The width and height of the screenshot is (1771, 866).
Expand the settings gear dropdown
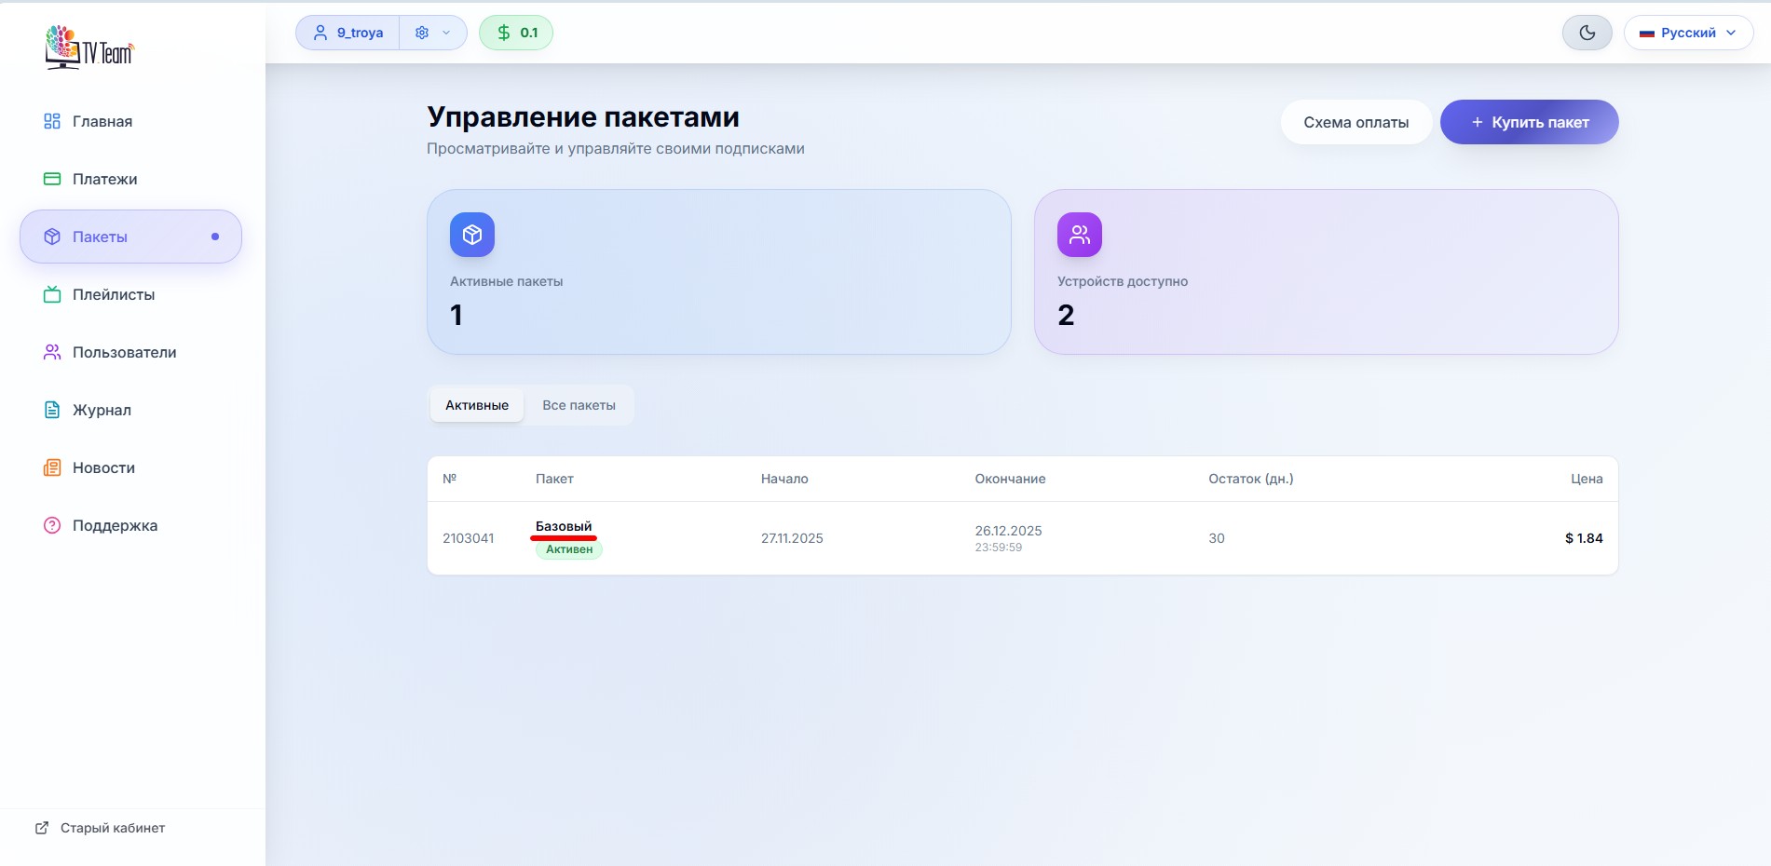point(433,33)
